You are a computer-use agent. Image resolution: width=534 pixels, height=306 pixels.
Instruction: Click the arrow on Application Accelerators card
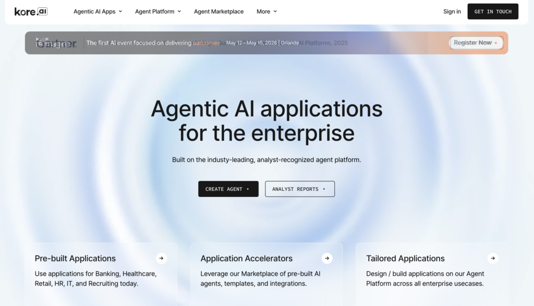(327, 258)
